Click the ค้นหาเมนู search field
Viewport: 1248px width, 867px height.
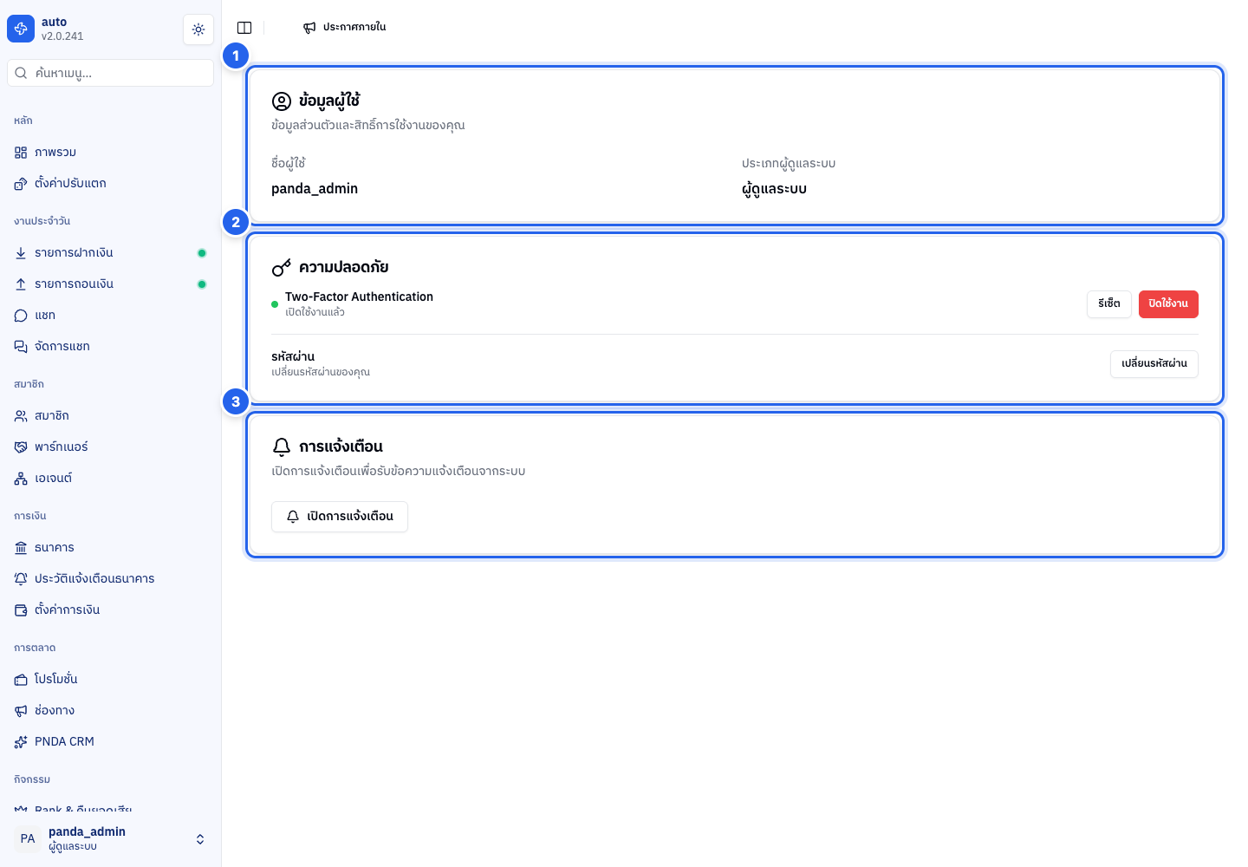click(x=110, y=73)
